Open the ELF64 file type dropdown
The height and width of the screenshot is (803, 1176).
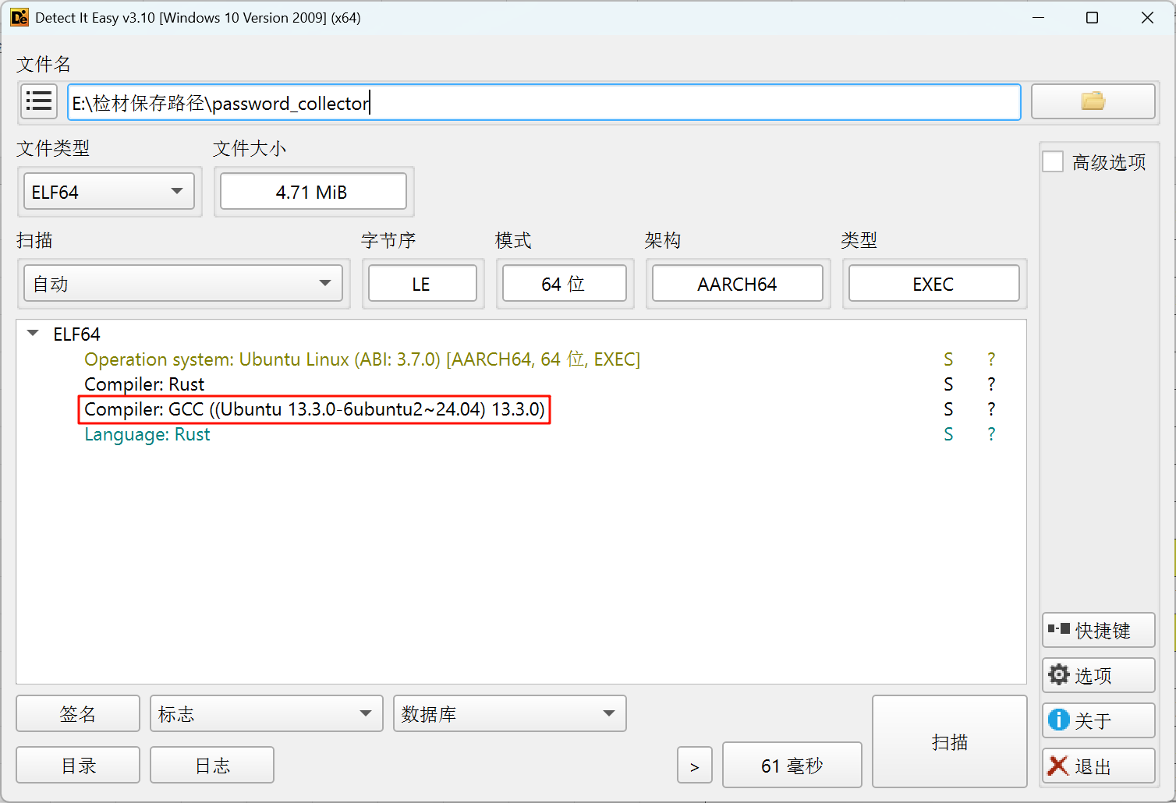click(x=109, y=192)
